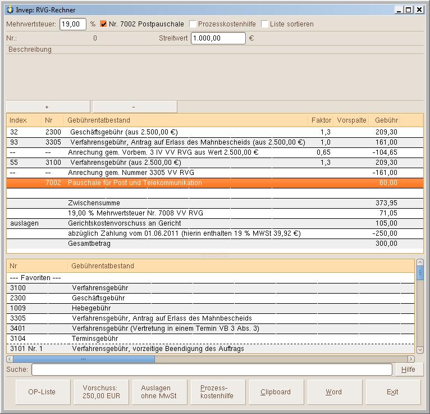This screenshot has width=430, height=414.
Task: Click the 19,00 % Mehrwertsteuer Nr. 7008 row
Action: (215, 213)
